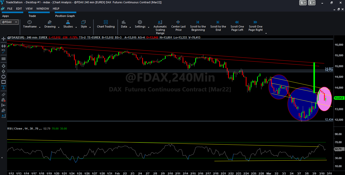Click the 16,000 price axis label
Viewport: 345px width, 175px height.
pos(339,45)
